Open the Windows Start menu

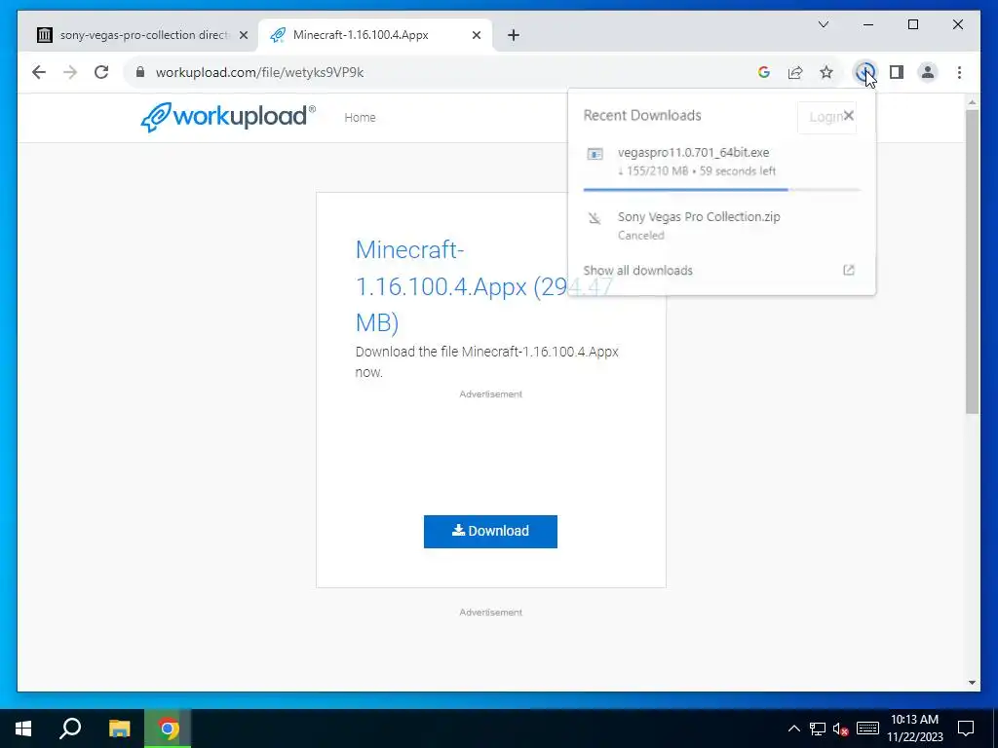click(x=23, y=729)
